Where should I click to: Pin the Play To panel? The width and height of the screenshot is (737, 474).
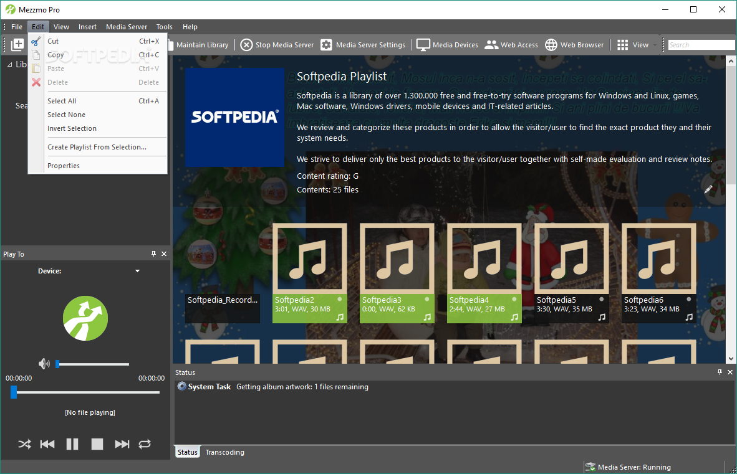[x=154, y=254]
